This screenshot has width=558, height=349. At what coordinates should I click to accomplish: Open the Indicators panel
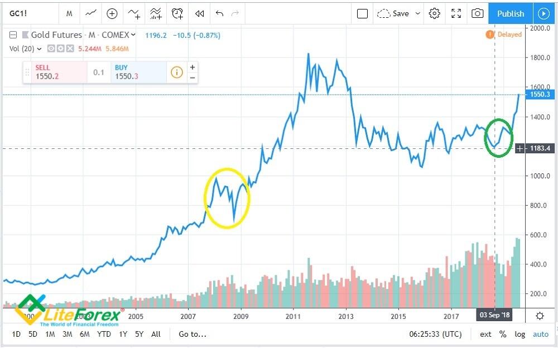[x=155, y=13]
